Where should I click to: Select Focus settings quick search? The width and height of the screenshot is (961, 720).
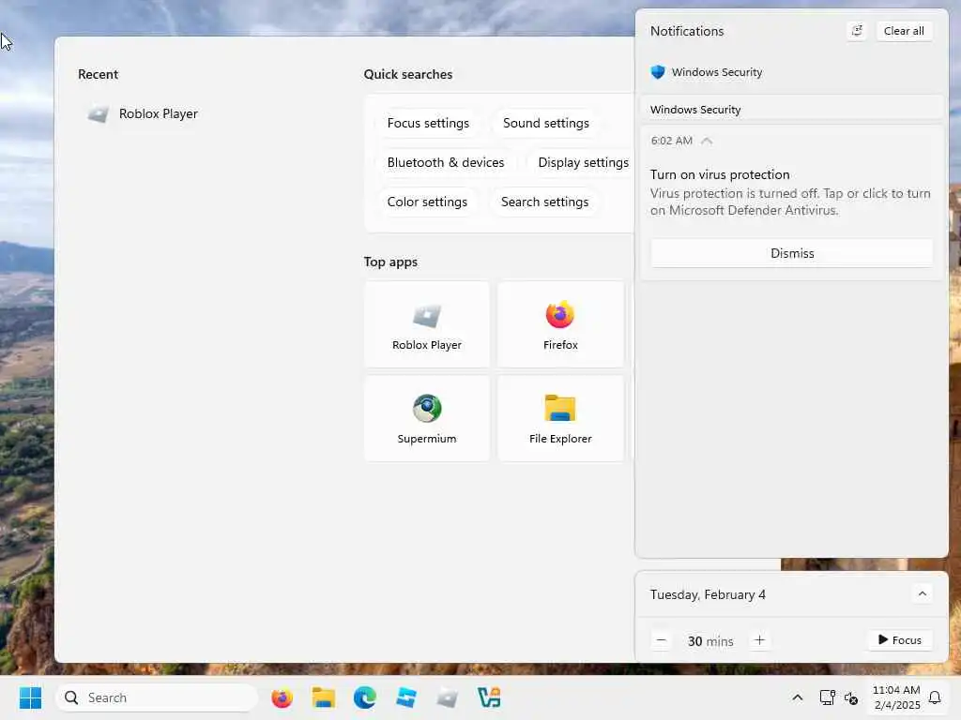pos(428,123)
